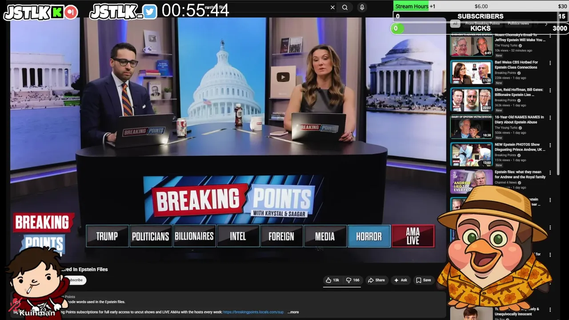Click '363k views • 1 day ago' text

[510, 105]
